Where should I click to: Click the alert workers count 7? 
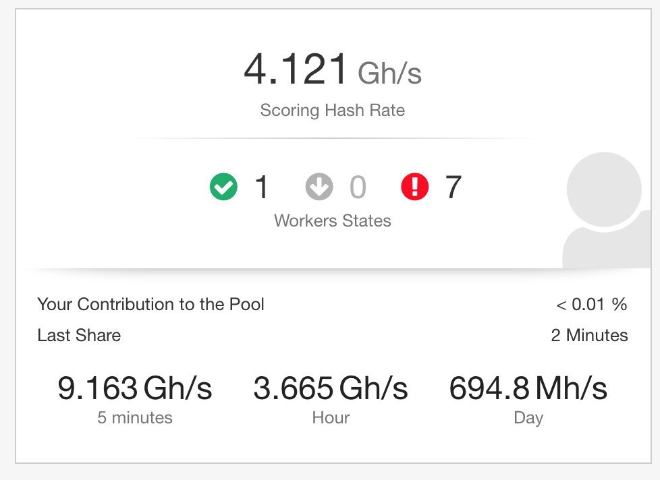[x=453, y=187]
